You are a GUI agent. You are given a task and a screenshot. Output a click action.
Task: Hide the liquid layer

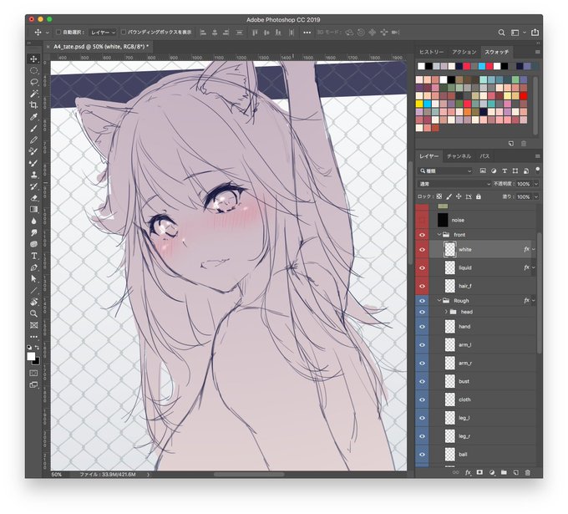[x=422, y=268]
